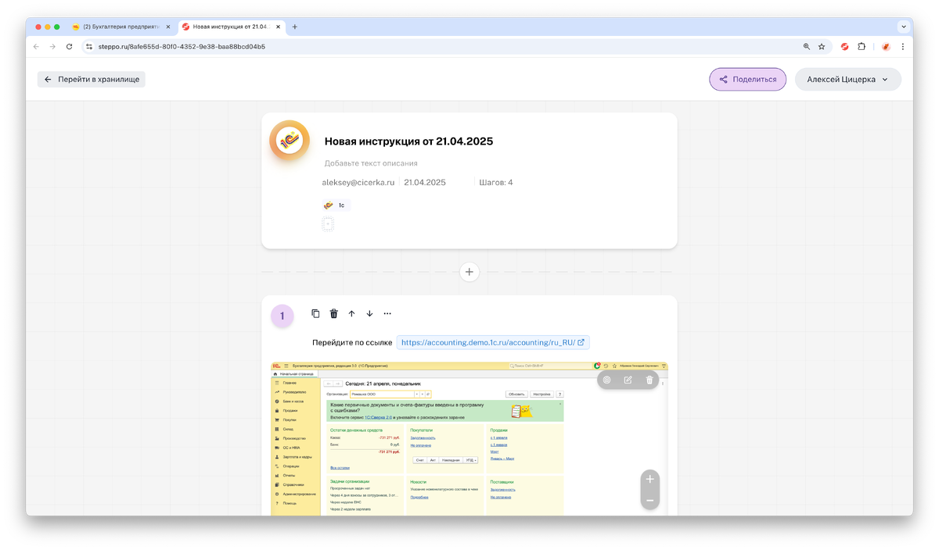The height and width of the screenshot is (550, 939).
Task: Open the red Steppo extension icon
Action: pos(845,47)
